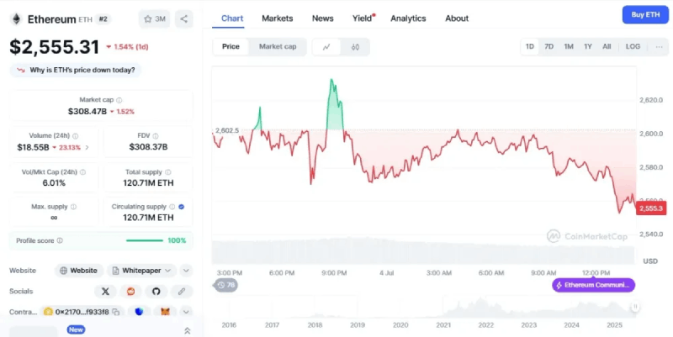Toggle chart to Market cap view

[277, 47]
